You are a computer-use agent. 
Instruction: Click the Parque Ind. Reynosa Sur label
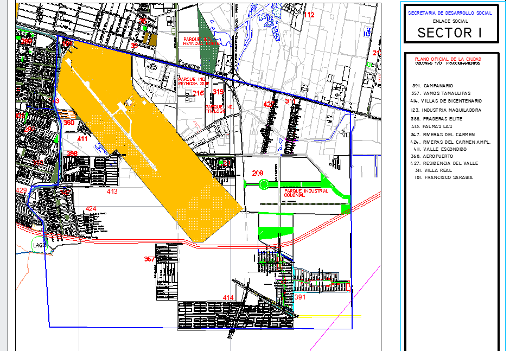(x=193, y=81)
